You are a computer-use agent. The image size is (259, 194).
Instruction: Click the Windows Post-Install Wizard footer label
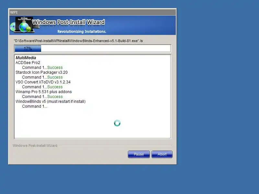click(x=35, y=145)
